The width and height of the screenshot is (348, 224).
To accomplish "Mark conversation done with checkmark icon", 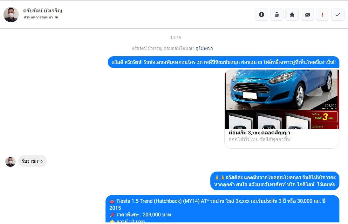I will (x=338, y=15).
